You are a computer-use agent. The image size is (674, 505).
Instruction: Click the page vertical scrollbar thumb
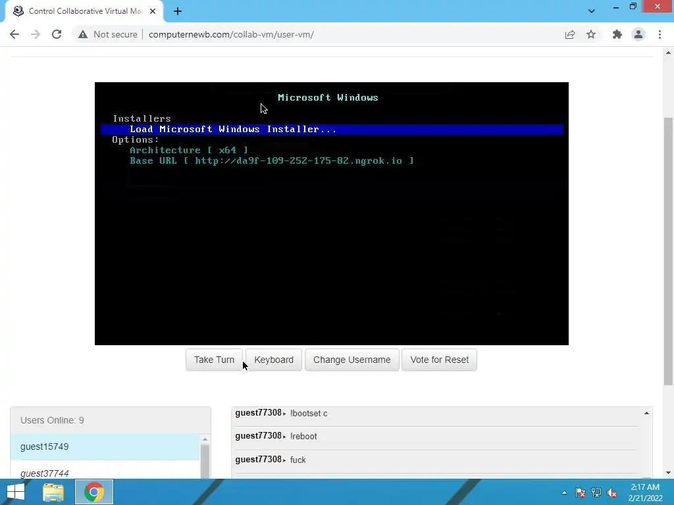(x=668, y=251)
